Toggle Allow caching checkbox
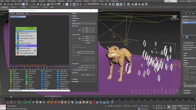 pos(184,50)
